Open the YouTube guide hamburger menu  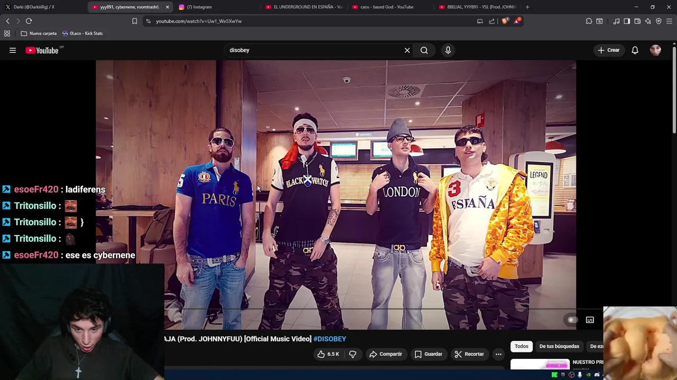tap(13, 50)
